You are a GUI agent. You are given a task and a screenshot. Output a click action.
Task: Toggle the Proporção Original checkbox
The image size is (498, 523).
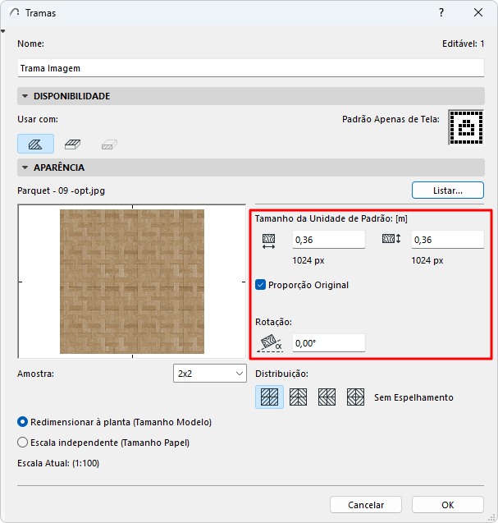click(260, 285)
